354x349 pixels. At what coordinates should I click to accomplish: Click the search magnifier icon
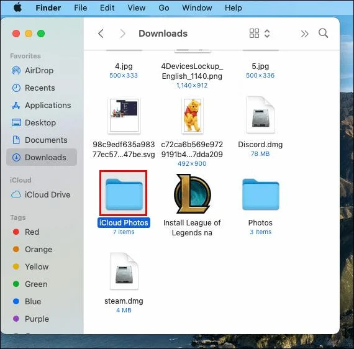point(323,33)
